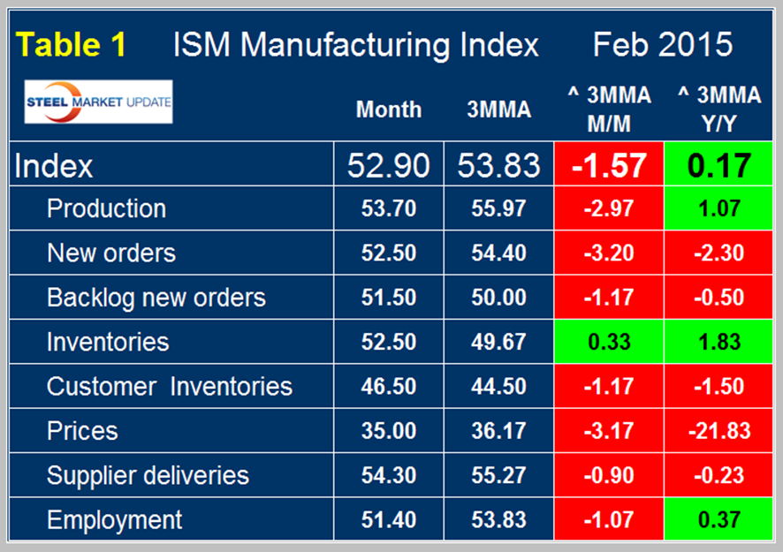Select the Production row label
The image size is (783, 552).
(x=106, y=209)
